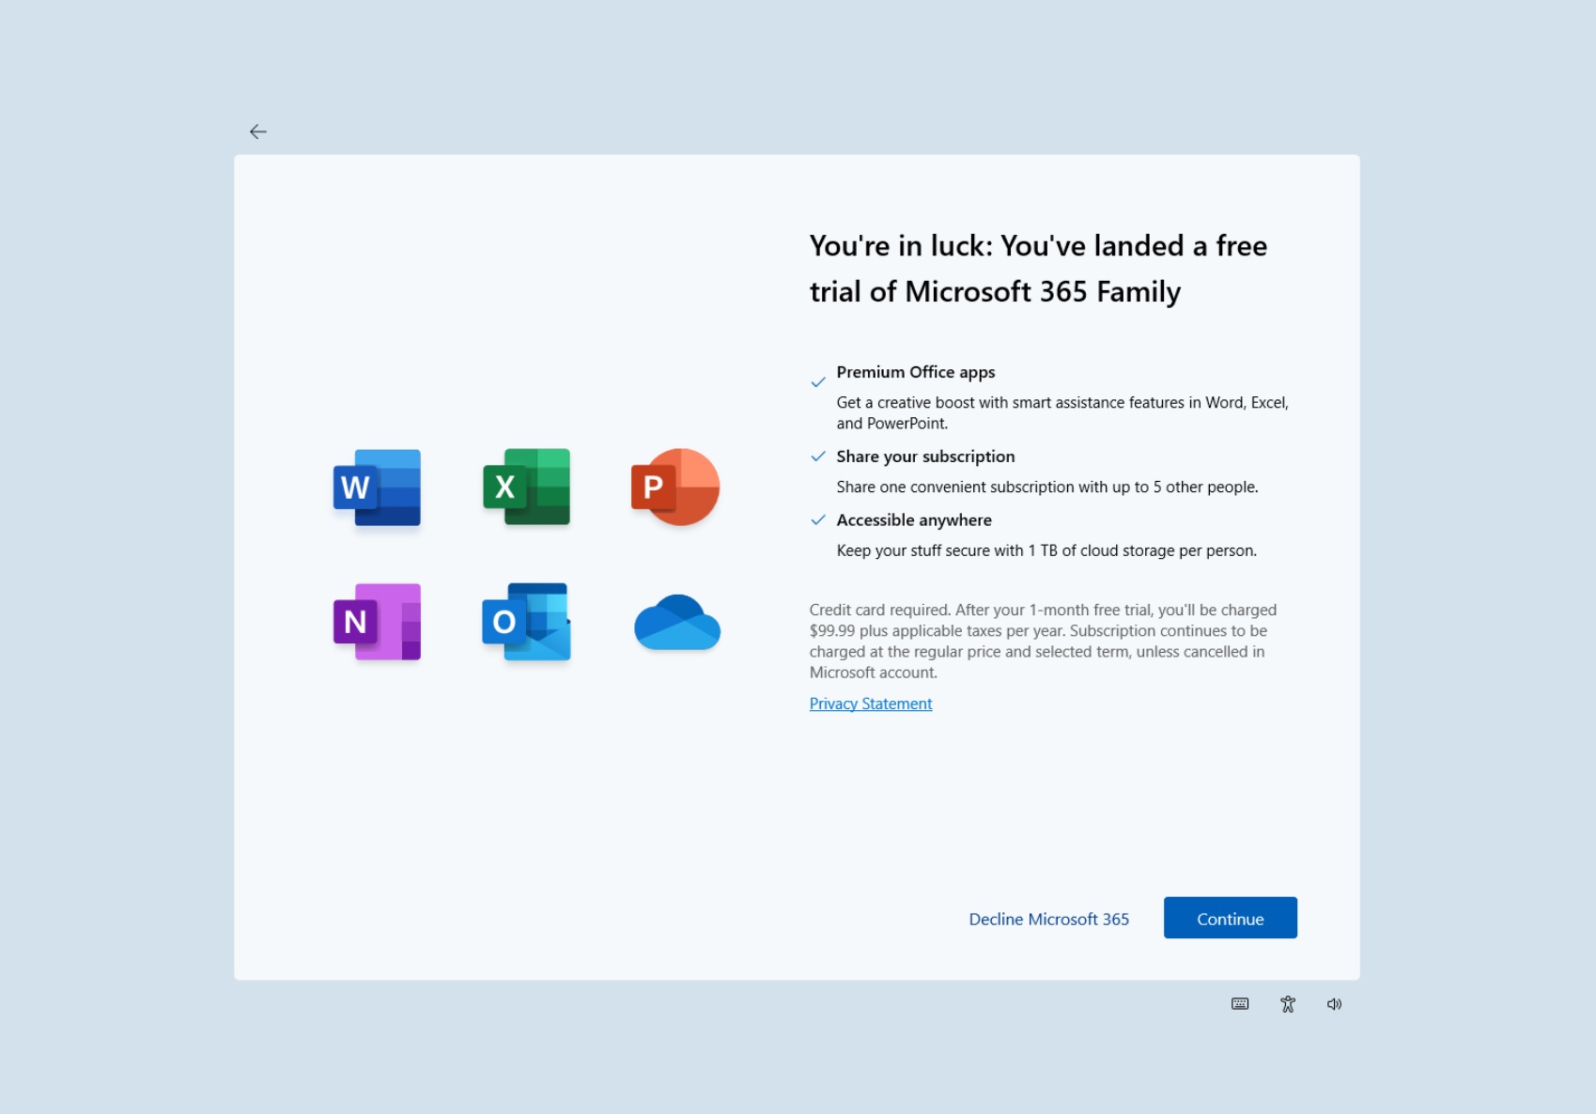The image size is (1596, 1114).
Task: Click the PowerPoint app icon
Action: point(675,488)
